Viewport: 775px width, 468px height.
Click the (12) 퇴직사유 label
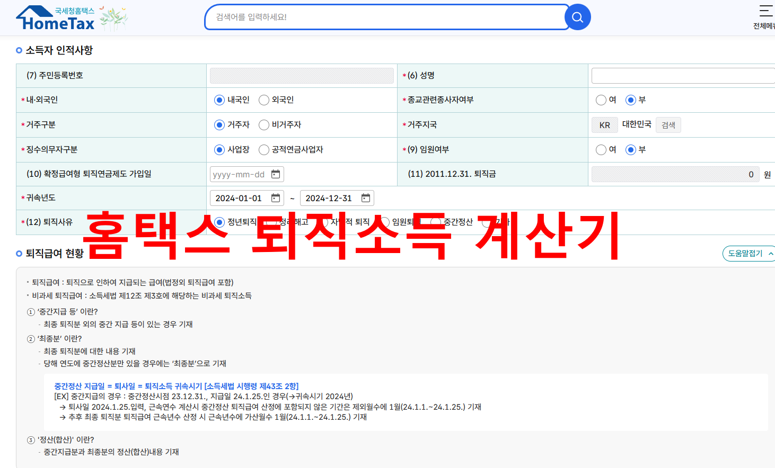tap(49, 222)
